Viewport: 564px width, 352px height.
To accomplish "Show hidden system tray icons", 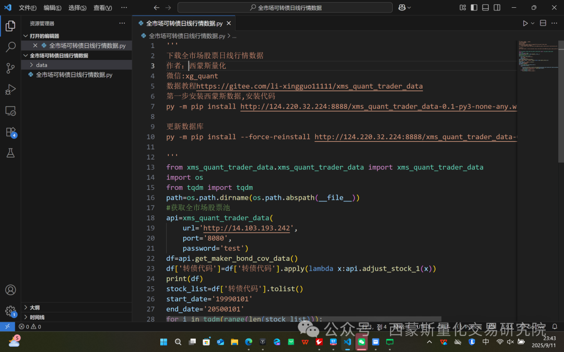I will (x=429, y=342).
